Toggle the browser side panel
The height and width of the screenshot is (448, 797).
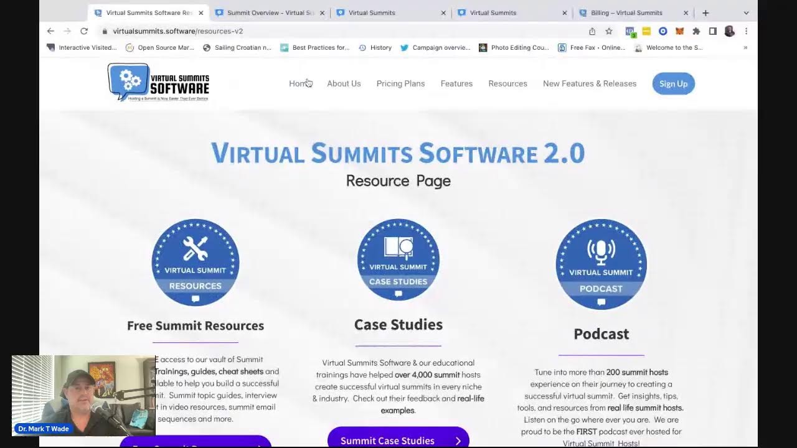click(713, 31)
